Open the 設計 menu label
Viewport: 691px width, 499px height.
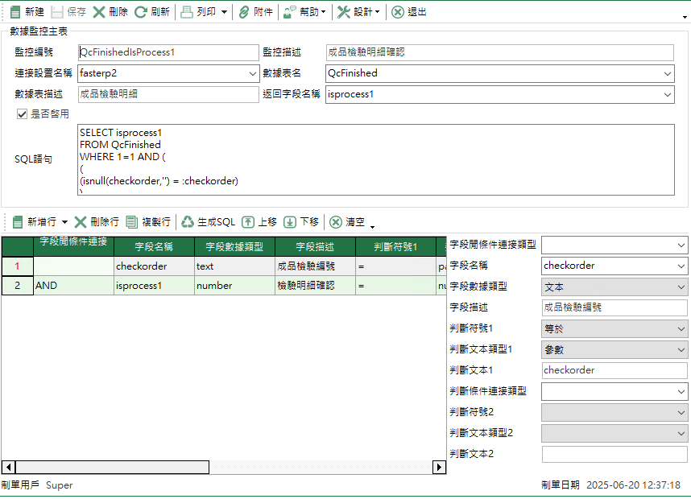(363, 12)
